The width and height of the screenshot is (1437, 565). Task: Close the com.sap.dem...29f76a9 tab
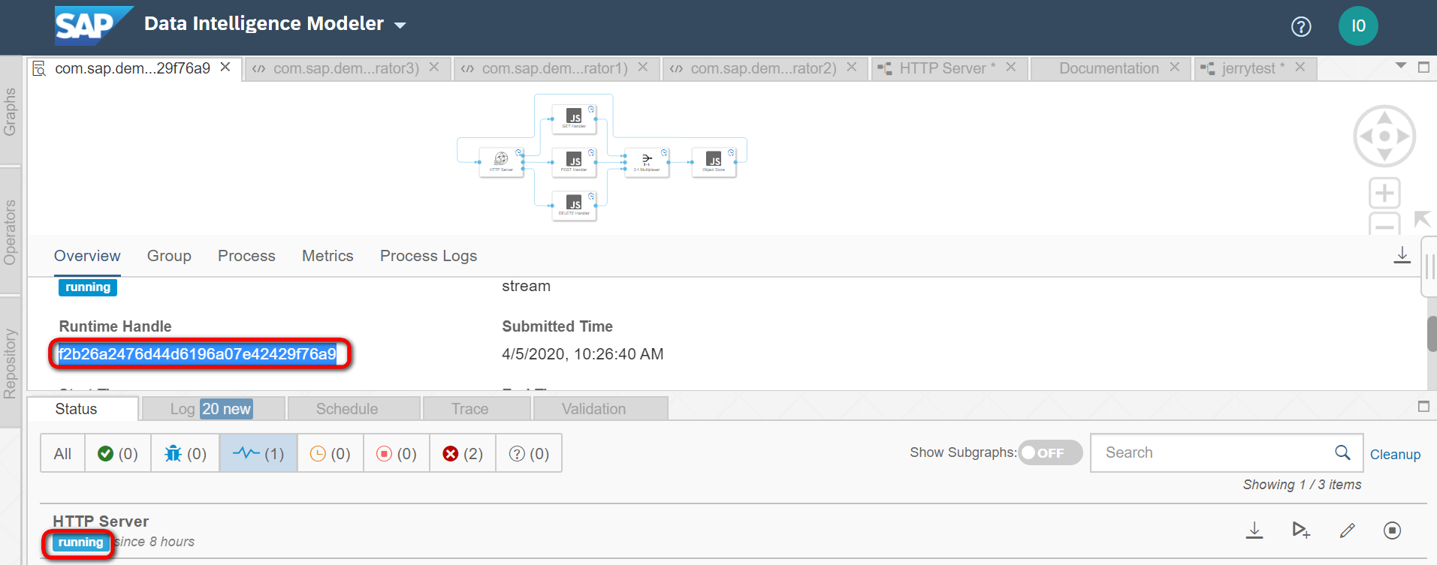pos(225,68)
